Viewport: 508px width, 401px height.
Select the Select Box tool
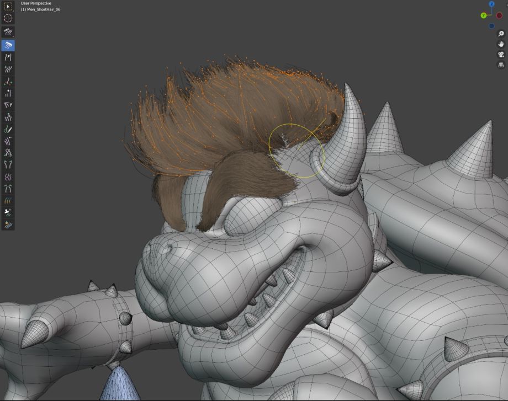tap(8, 6)
